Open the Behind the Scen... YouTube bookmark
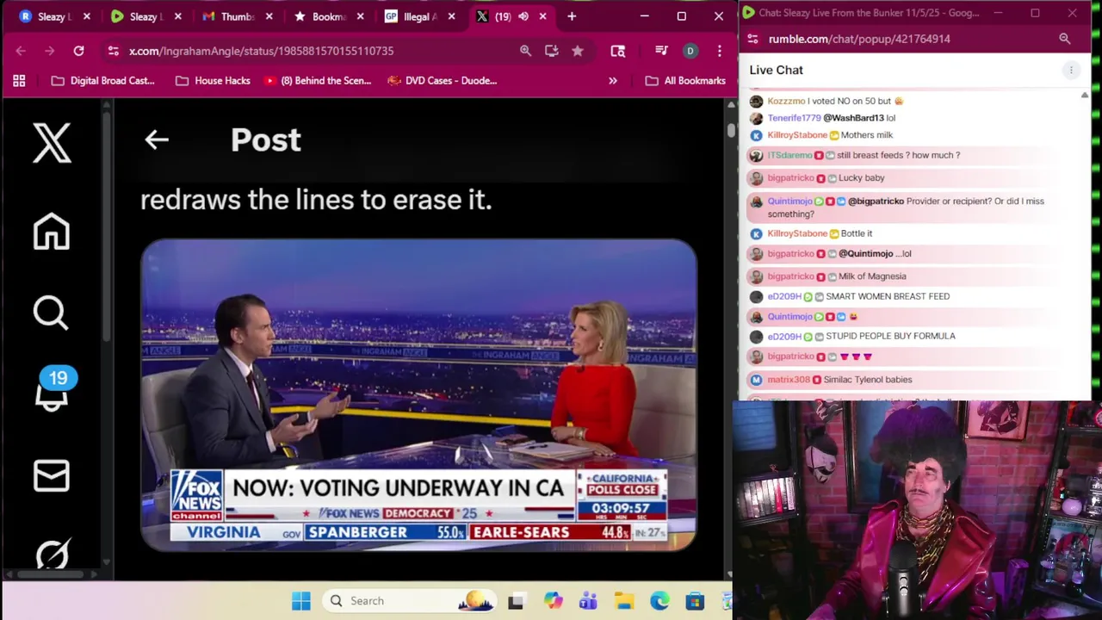Viewport: 1102px width, 620px height. pyautogui.click(x=318, y=81)
